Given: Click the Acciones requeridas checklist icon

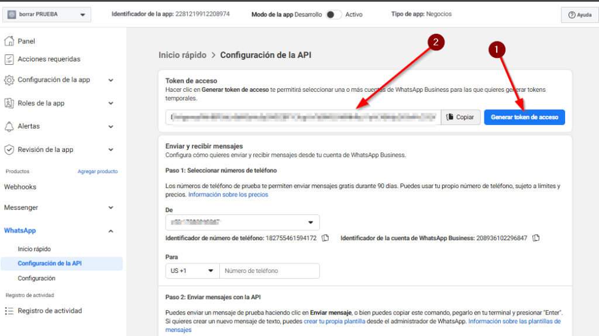Looking at the screenshot, I should (x=9, y=59).
